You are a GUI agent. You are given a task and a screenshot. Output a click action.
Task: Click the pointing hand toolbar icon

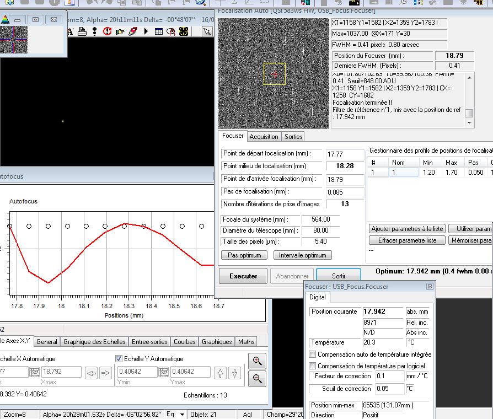(121, 31)
